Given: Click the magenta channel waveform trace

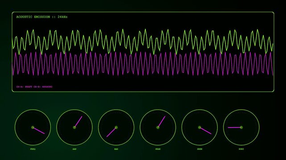Looking at the screenshot, I should click(x=143, y=64).
